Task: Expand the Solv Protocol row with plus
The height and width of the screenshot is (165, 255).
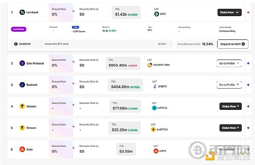Action: [x=248, y=63]
